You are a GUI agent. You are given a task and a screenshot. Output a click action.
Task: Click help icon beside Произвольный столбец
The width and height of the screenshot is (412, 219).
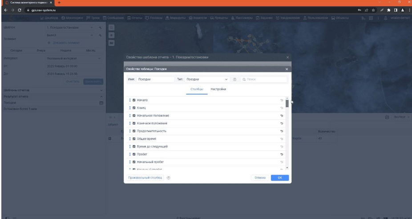click(x=169, y=178)
